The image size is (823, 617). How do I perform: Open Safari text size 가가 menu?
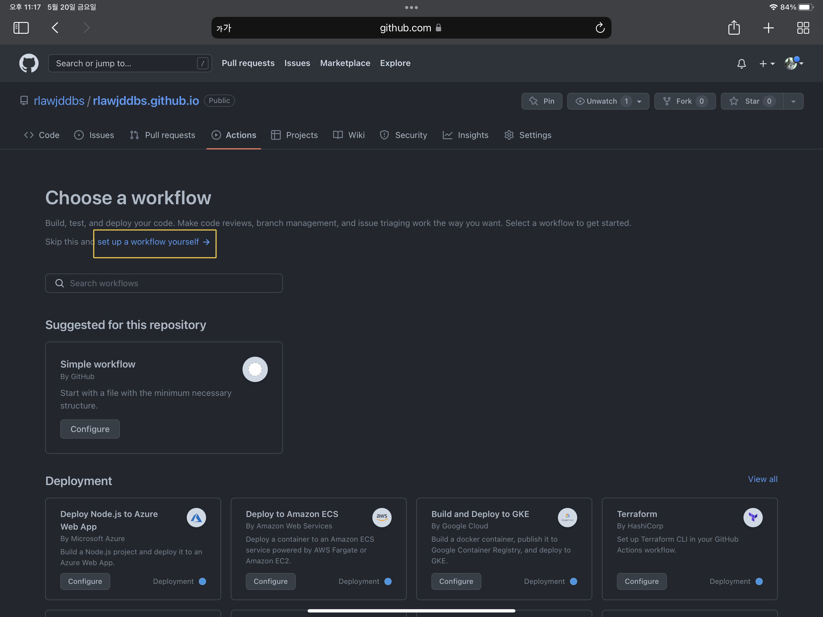224,28
